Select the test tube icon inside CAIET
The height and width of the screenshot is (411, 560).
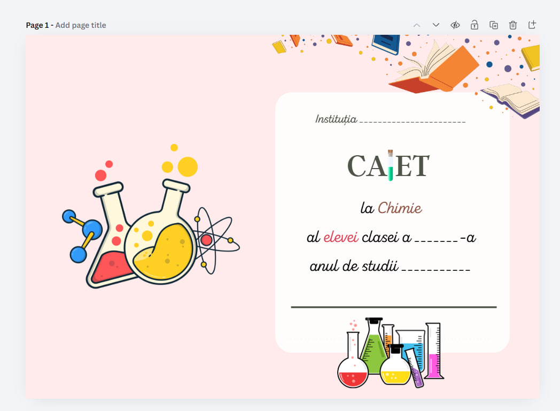(x=391, y=165)
